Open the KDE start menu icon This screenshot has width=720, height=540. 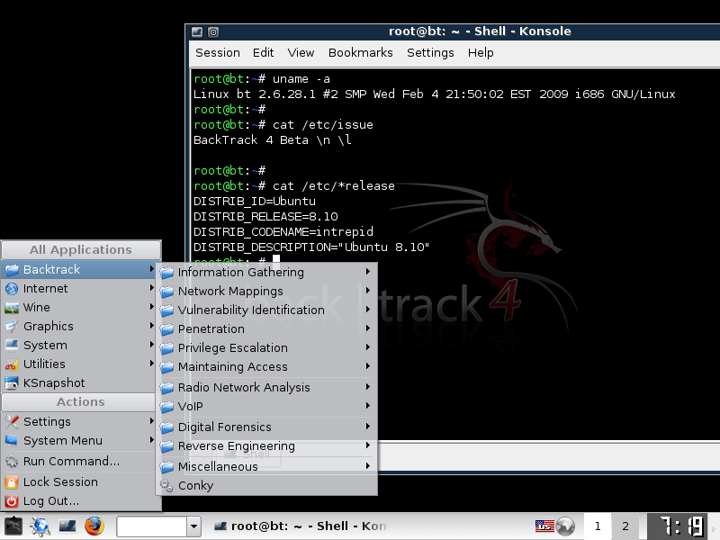[x=13, y=526]
